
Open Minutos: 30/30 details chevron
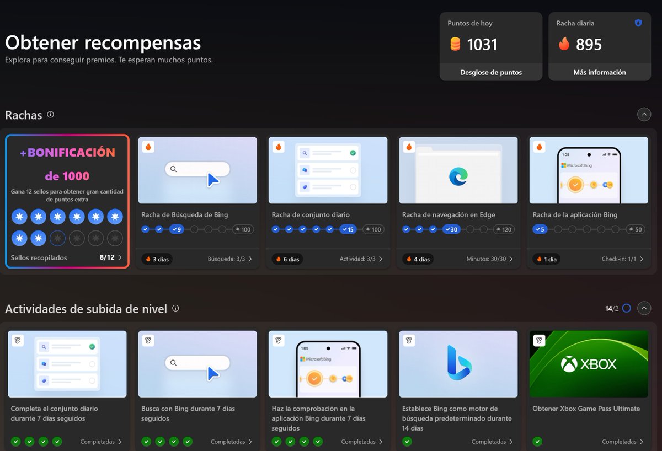coord(511,259)
